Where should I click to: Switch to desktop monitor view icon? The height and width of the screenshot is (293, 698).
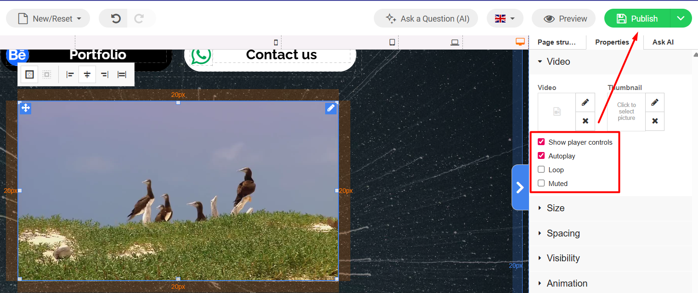click(520, 42)
